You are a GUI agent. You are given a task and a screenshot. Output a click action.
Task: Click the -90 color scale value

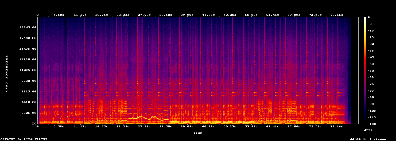tap(371, 97)
